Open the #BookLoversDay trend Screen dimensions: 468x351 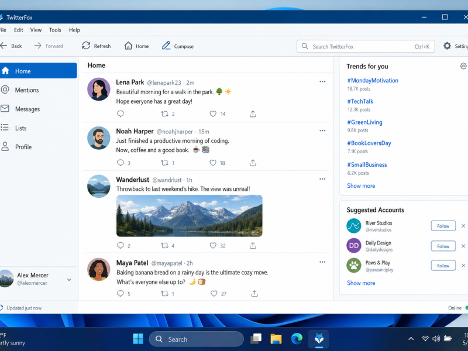[x=369, y=143]
